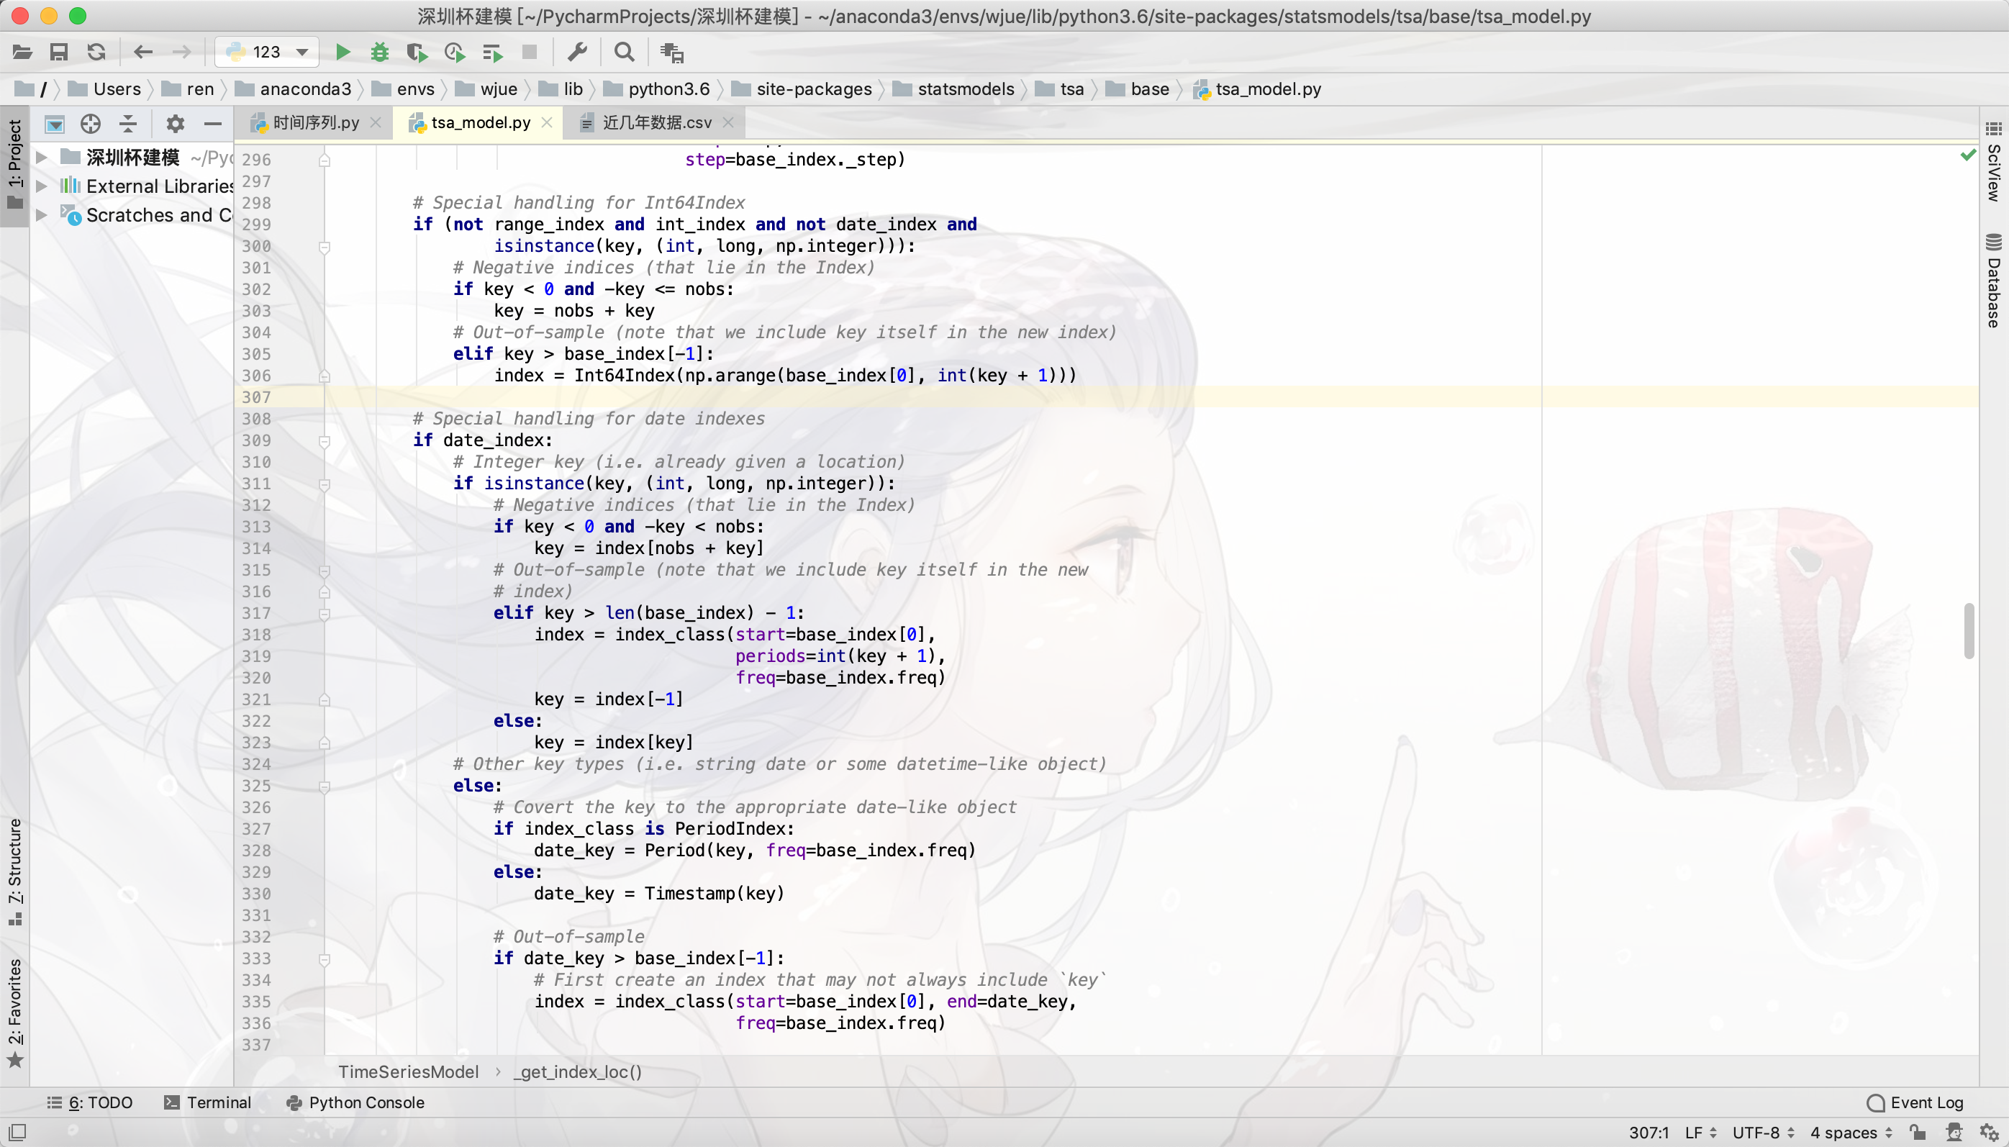Viewport: 2009px width, 1147px height.
Task: Click the Search everywhere magnifier icon
Action: coord(625,53)
